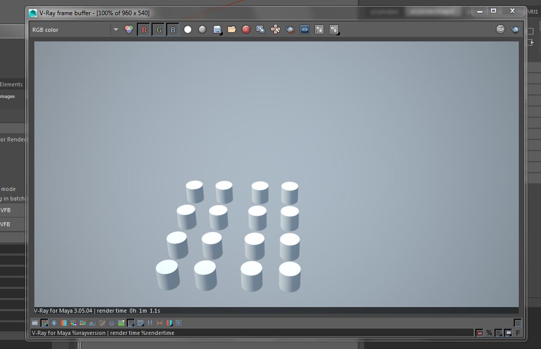Toggle region render teapot icon

290,30
